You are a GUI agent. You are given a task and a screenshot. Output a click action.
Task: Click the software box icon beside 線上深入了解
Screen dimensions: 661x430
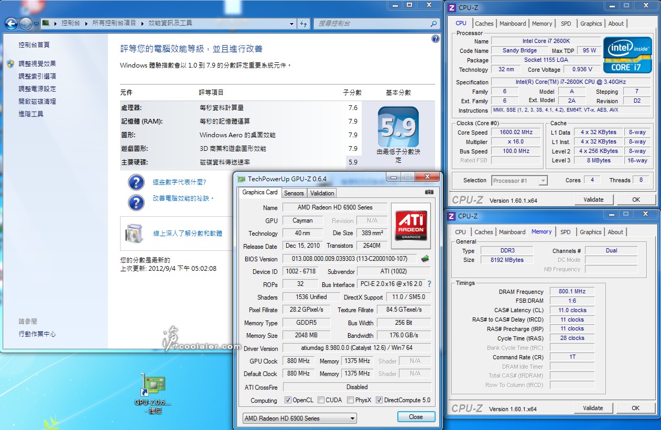pyautogui.click(x=134, y=233)
